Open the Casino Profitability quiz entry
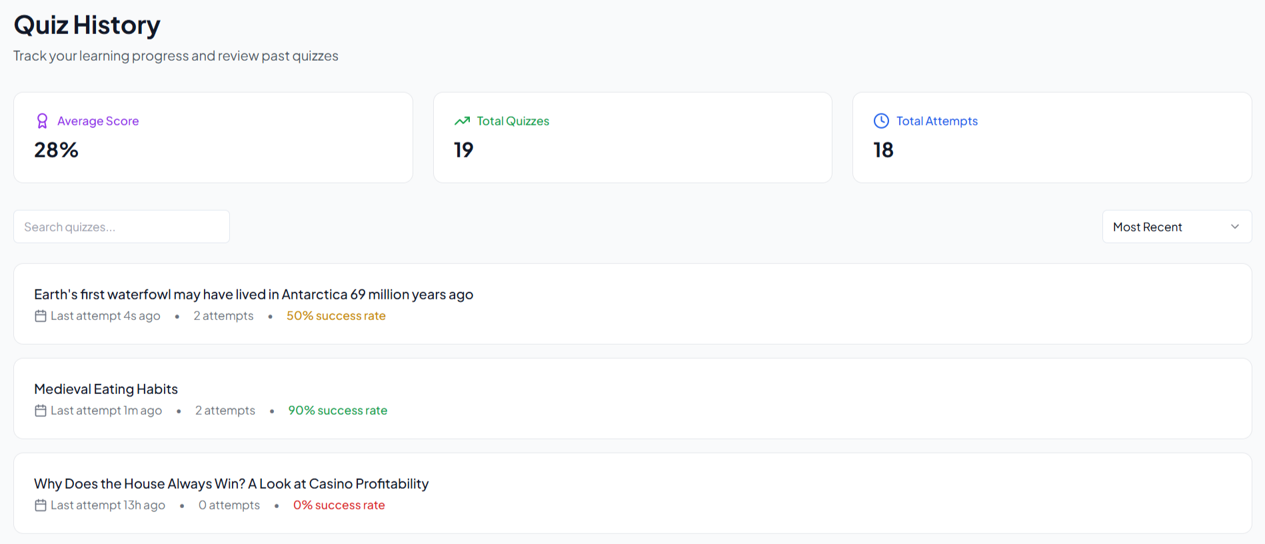 231,484
